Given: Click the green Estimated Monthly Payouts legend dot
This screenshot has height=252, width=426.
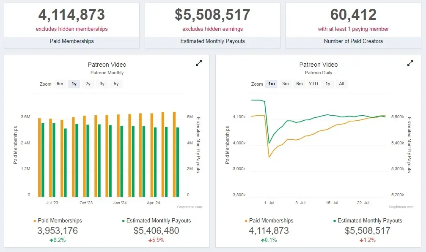Looking at the screenshot, I should pos(123,220).
